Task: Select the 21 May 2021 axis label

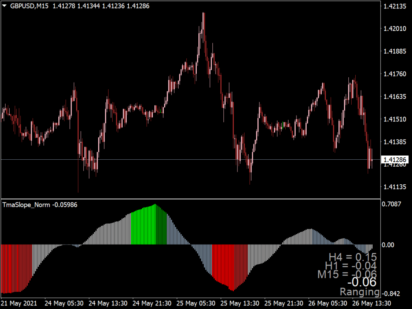Action: (x=19, y=303)
